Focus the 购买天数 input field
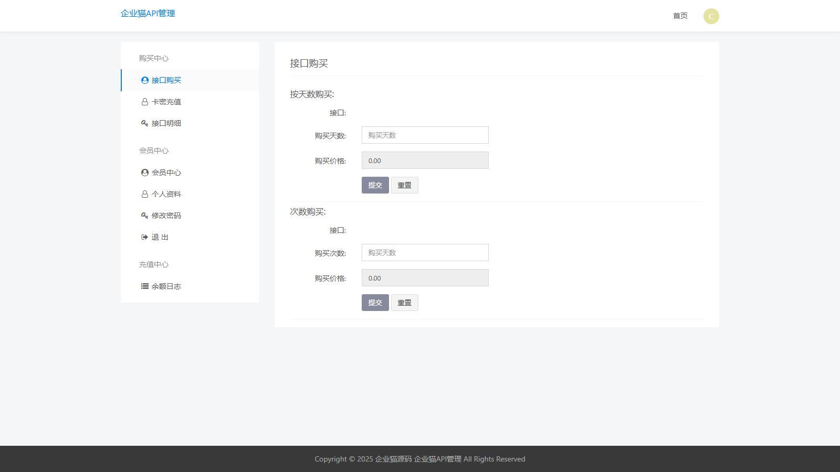 point(425,135)
